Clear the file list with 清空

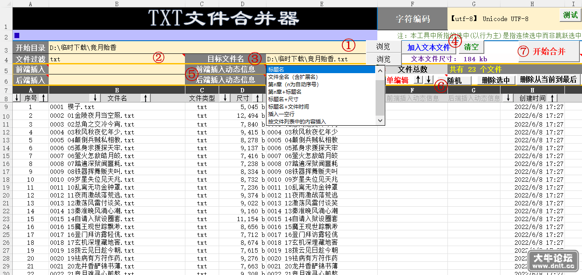click(x=471, y=46)
